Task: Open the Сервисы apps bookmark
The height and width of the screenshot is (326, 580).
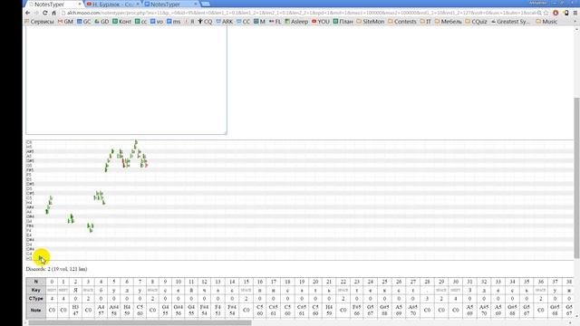Action: [39, 22]
